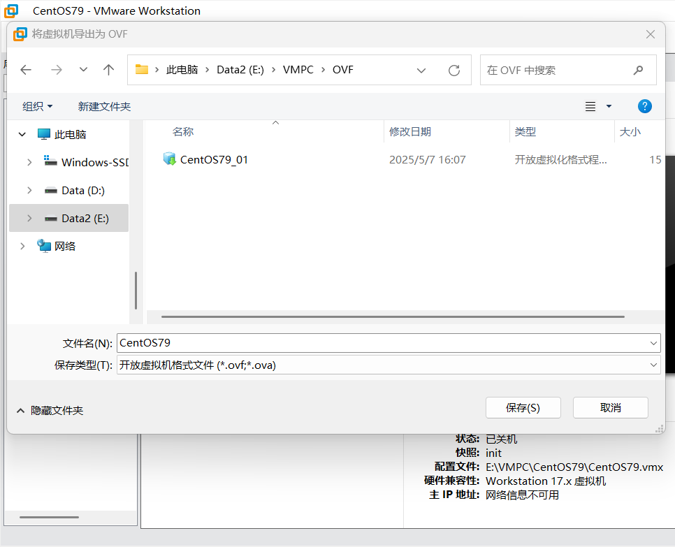Screen dimensions: 675x547
Task: Click the VMware icon in dialog title
Action: 20,34
